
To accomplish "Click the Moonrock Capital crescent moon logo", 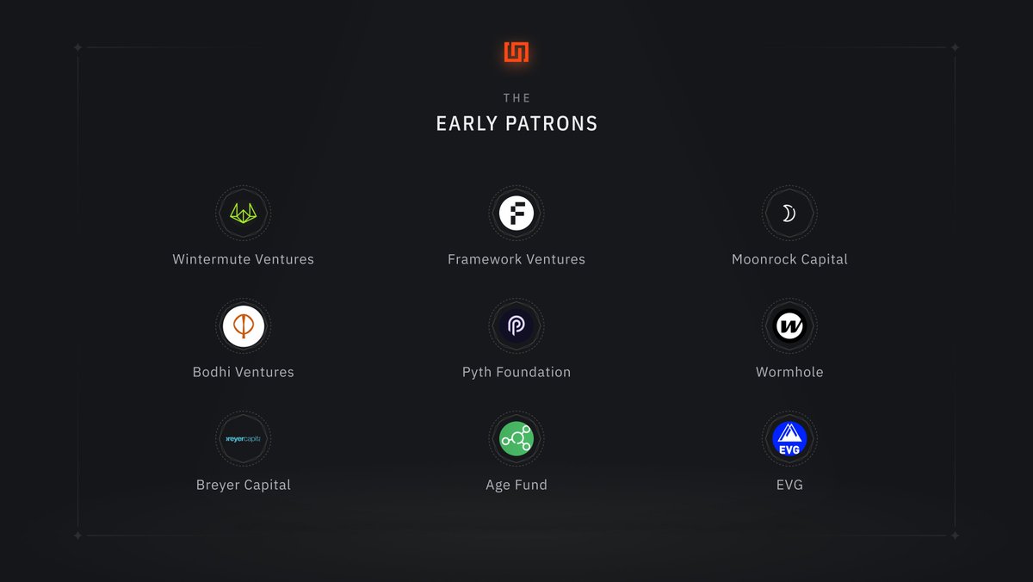I will (789, 213).
